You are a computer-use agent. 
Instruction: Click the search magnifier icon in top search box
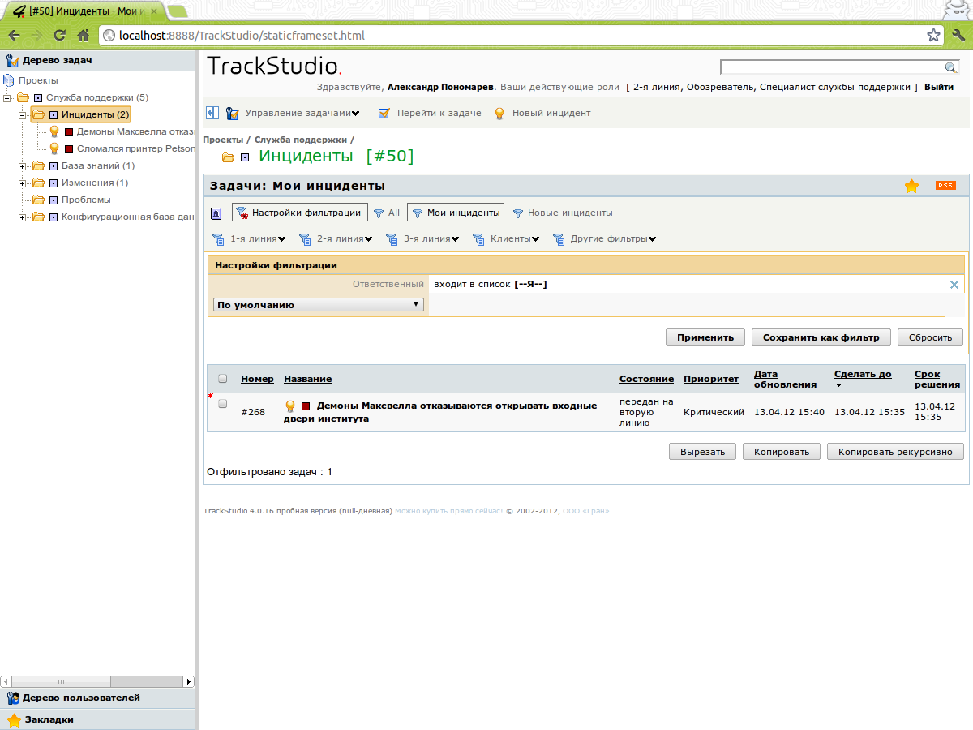[x=951, y=67]
